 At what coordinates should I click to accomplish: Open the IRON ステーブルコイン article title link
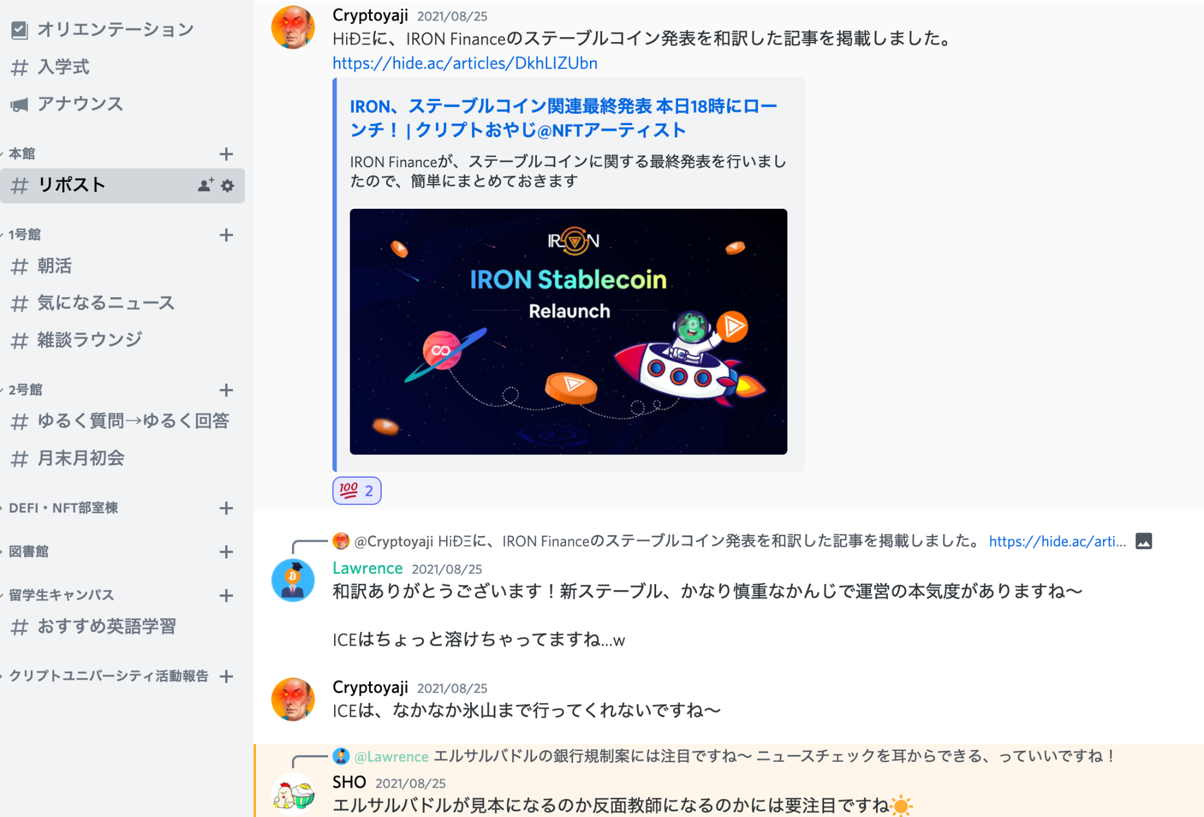(563, 118)
